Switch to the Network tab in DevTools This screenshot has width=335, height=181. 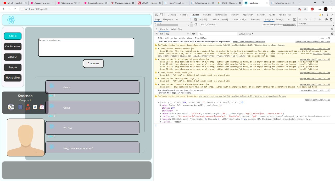pyautogui.click(x=207, y=15)
